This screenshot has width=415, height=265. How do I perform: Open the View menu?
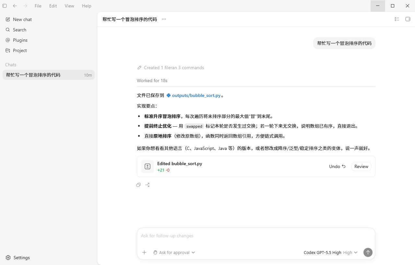click(x=69, y=6)
